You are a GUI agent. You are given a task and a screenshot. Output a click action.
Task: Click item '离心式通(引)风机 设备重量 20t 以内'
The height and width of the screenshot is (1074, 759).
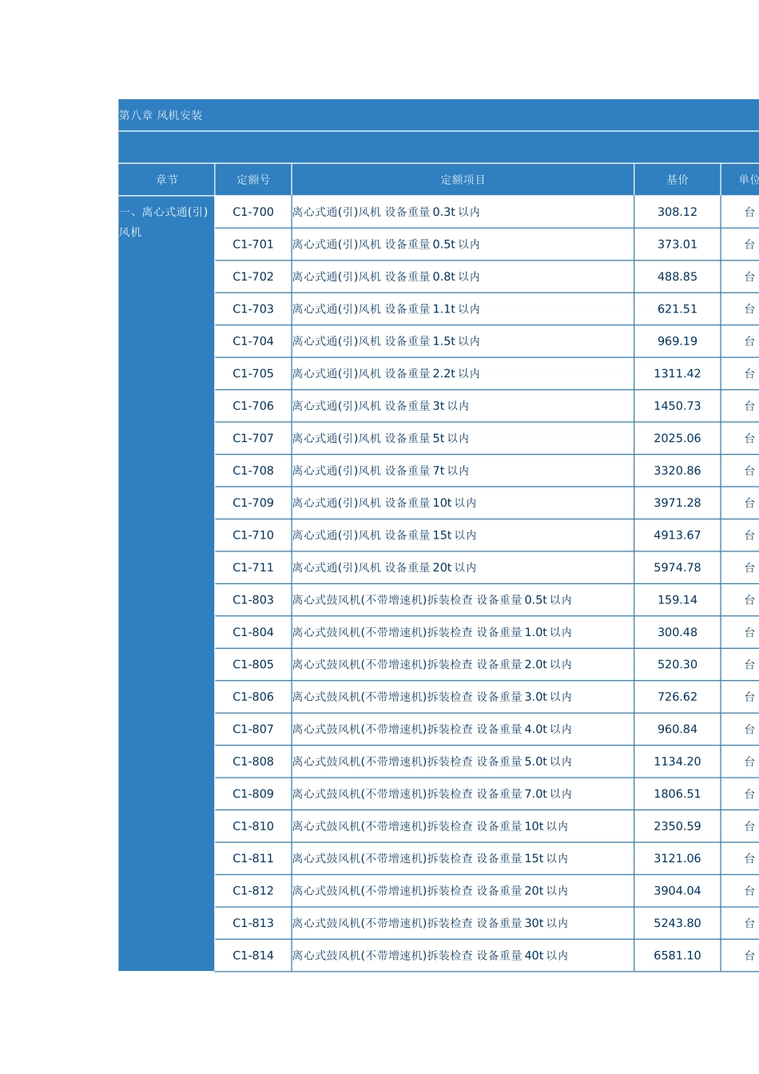tap(385, 567)
